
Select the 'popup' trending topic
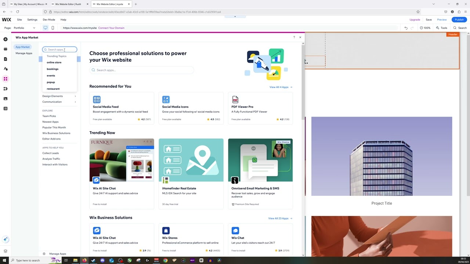tap(51, 82)
